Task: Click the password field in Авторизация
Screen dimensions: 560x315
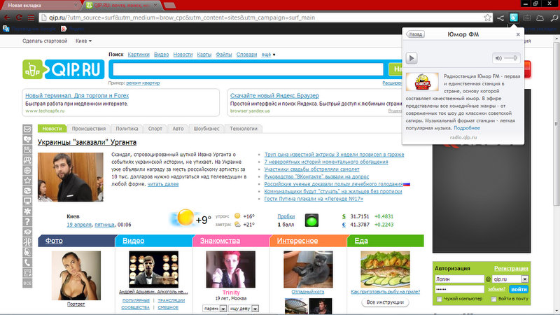Action: click(459, 289)
